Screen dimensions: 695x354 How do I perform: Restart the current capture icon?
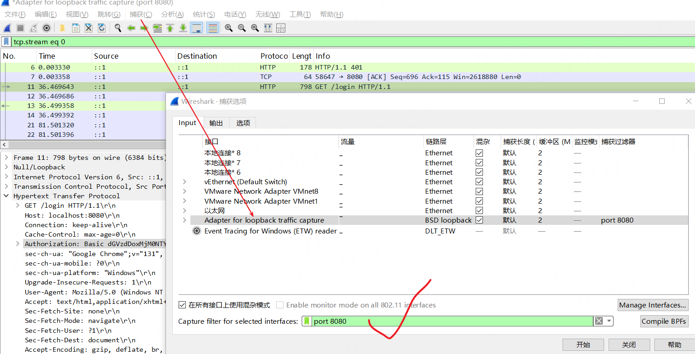coord(33,28)
